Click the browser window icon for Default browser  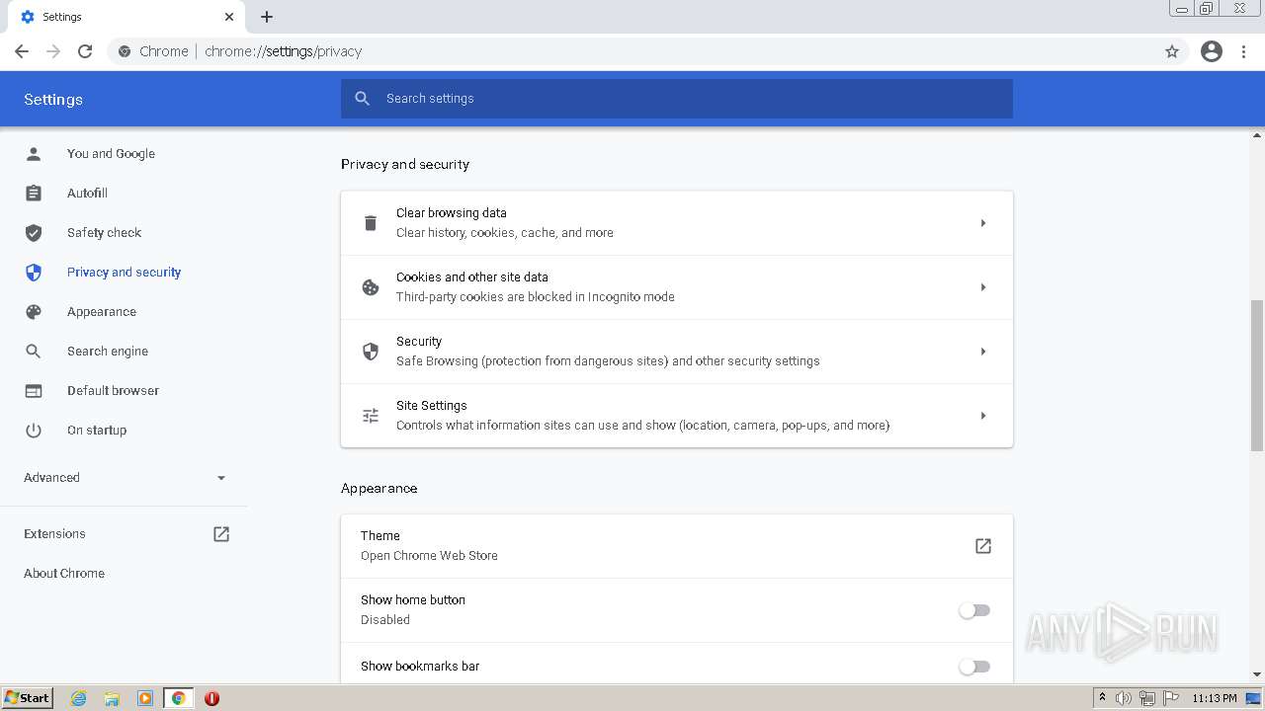coord(34,391)
